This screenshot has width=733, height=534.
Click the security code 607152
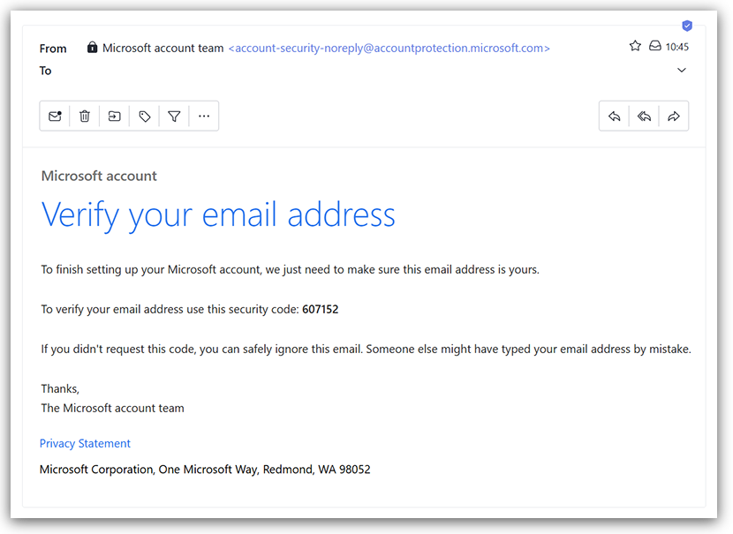pos(321,310)
